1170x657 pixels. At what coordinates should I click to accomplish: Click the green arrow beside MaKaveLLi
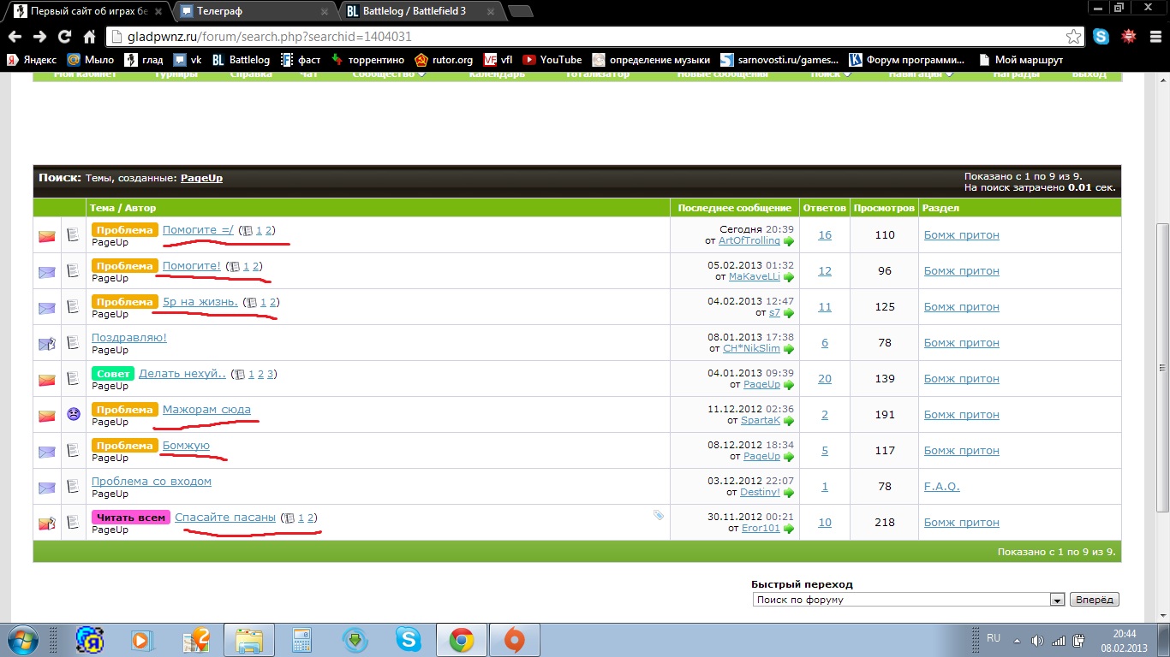pyautogui.click(x=789, y=277)
